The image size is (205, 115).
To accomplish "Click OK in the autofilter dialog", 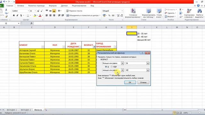I will point(130,82).
